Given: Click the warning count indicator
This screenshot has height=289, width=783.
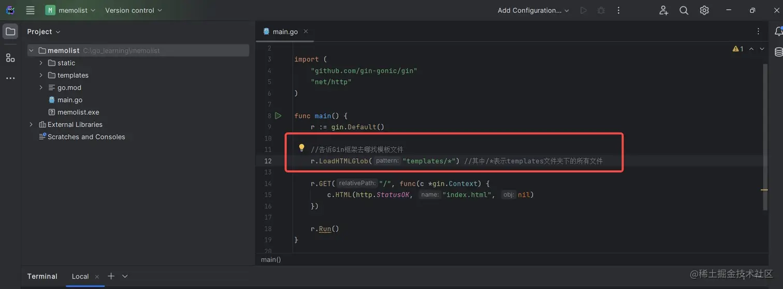Looking at the screenshot, I should tap(738, 49).
